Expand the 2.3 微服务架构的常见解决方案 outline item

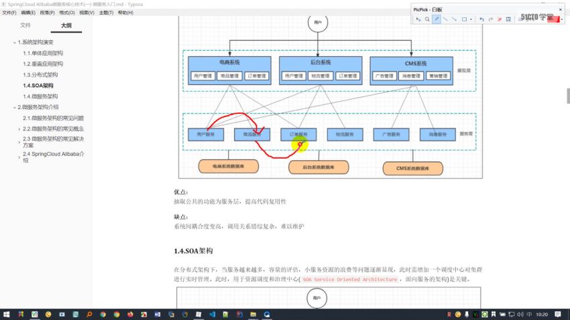[x=19, y=142]
